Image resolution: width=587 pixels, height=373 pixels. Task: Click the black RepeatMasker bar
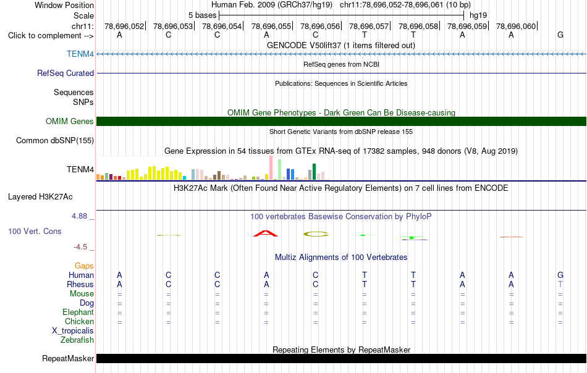(341, 358)
